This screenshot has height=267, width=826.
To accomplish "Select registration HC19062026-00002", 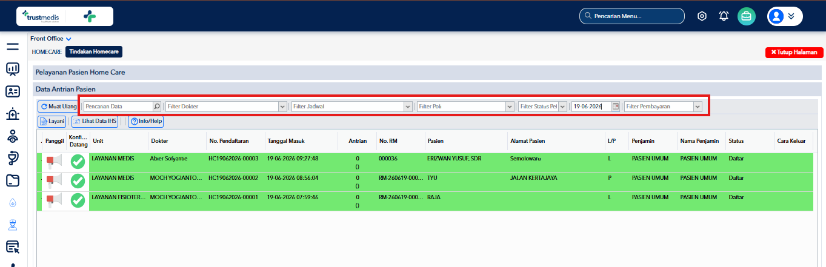I will [233, 178].
